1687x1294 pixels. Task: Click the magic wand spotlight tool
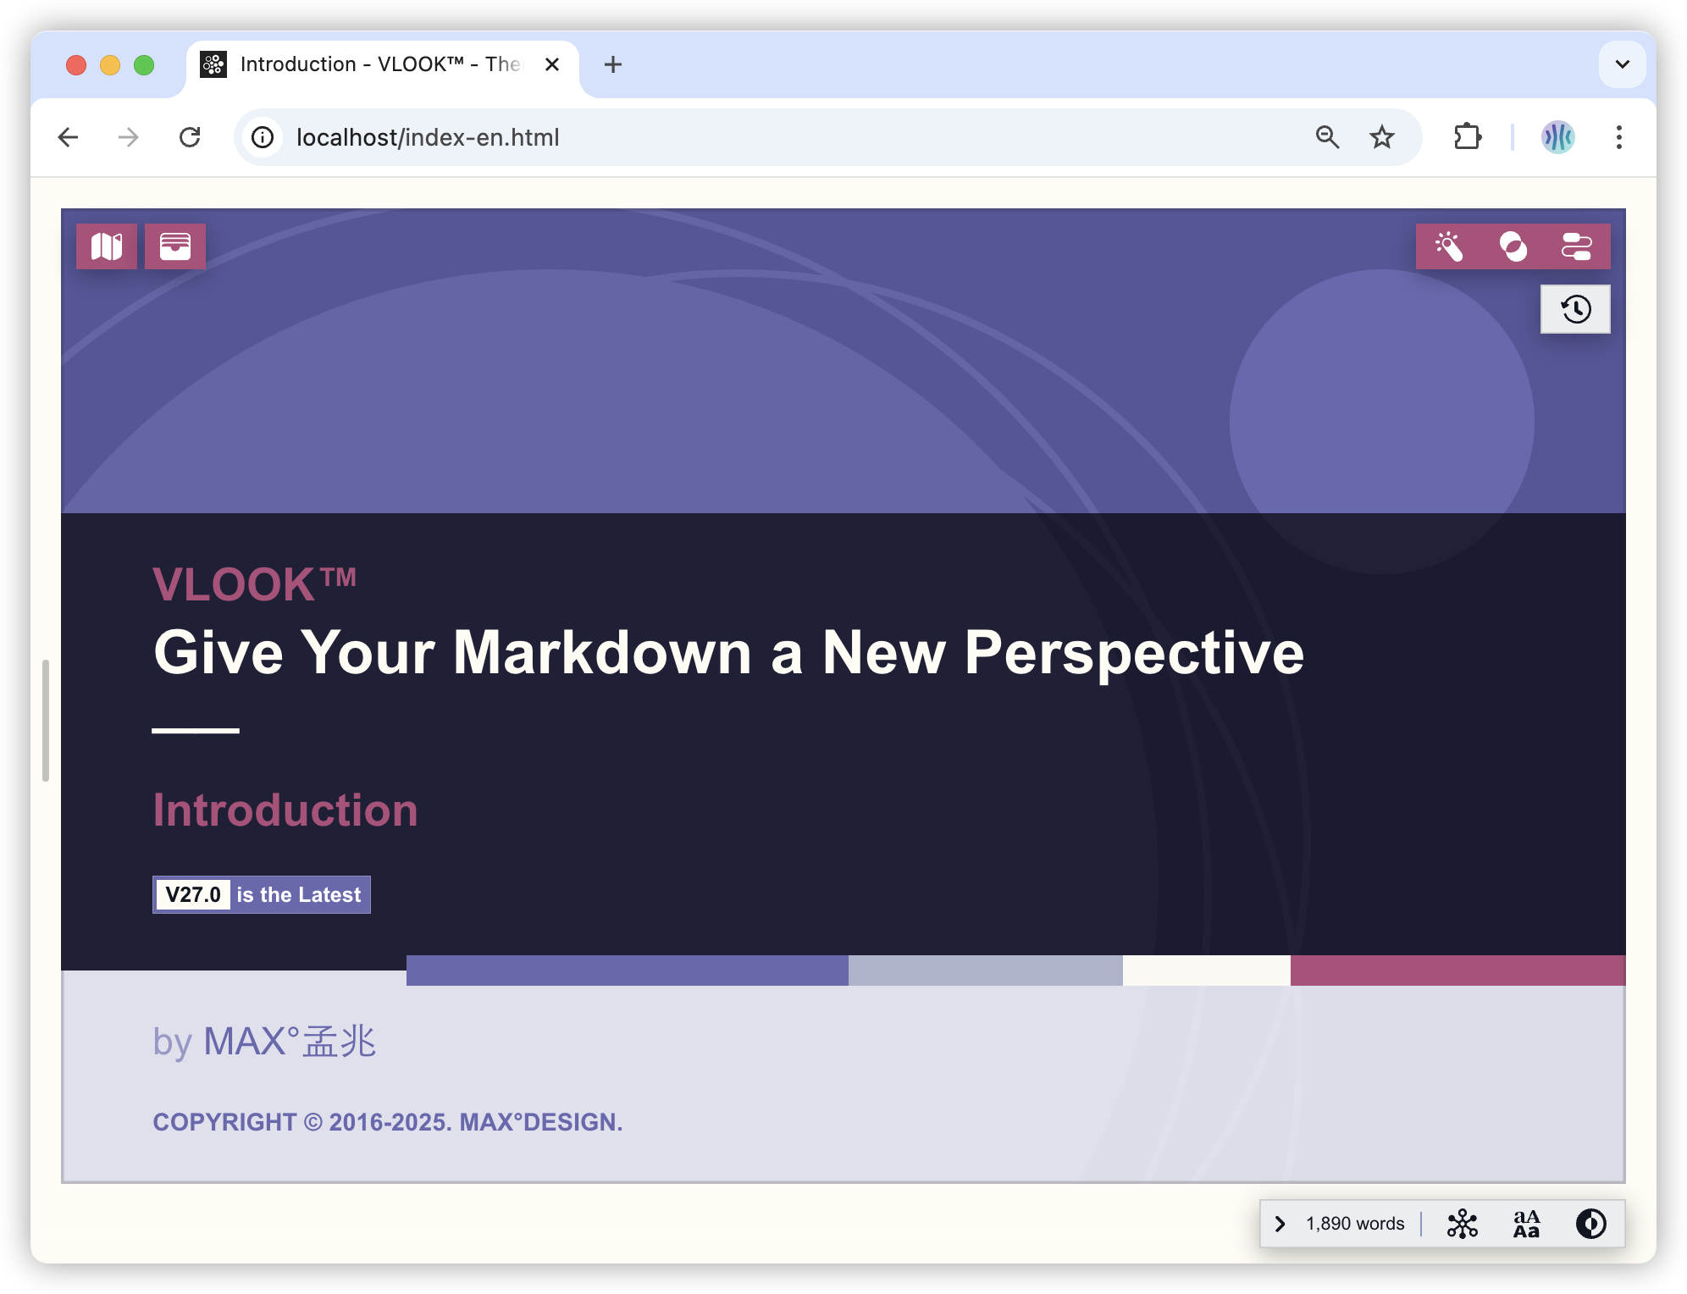coord(1449,246)
